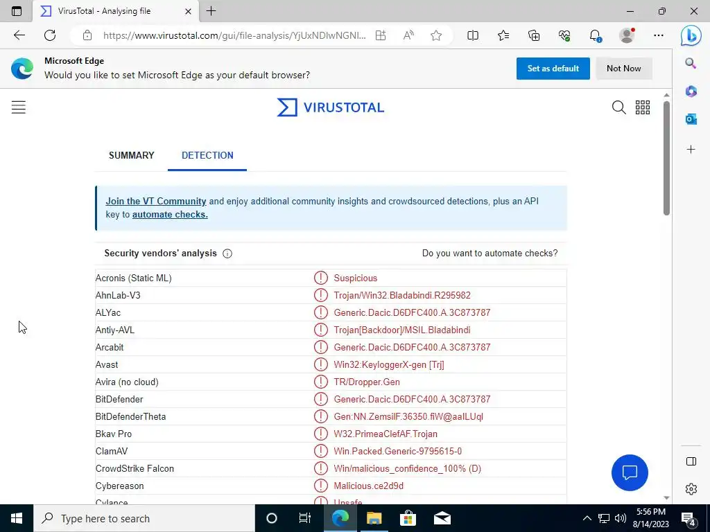
Task: Follow the automate checks link
Action: point(170,215)
